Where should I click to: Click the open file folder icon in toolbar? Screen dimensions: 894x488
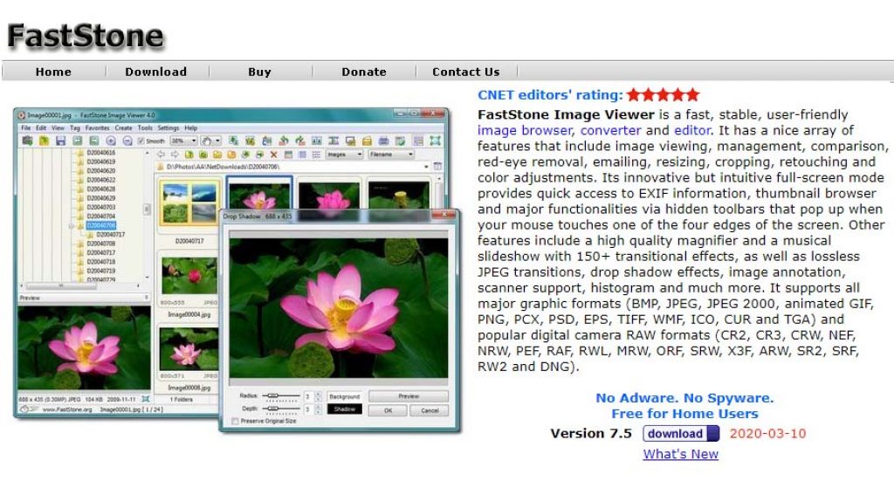44,141
